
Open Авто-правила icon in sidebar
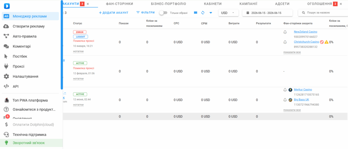6,36
